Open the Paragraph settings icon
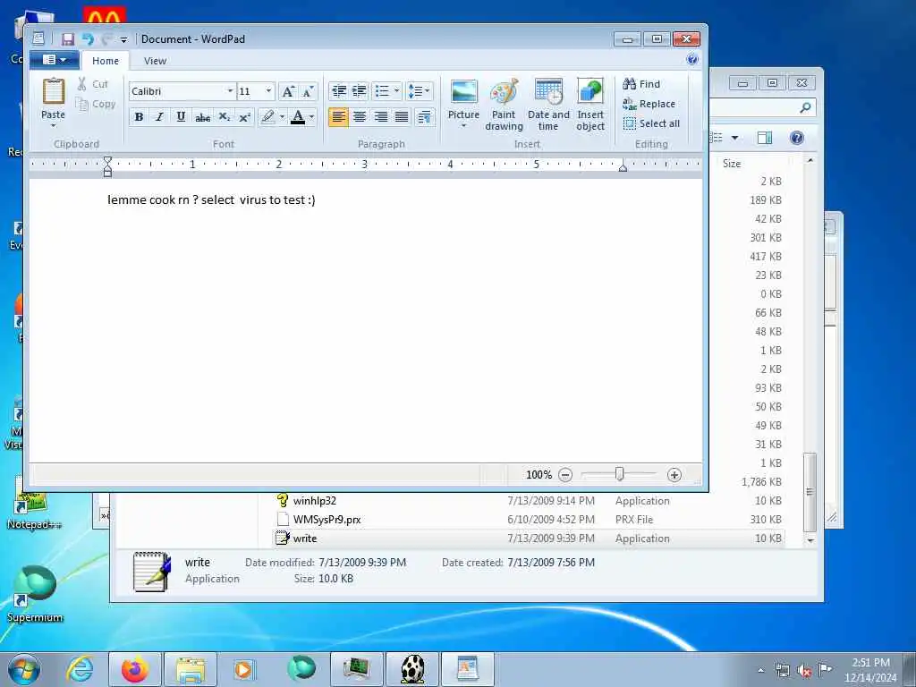 pyautogui.click(x=425, y=117)
